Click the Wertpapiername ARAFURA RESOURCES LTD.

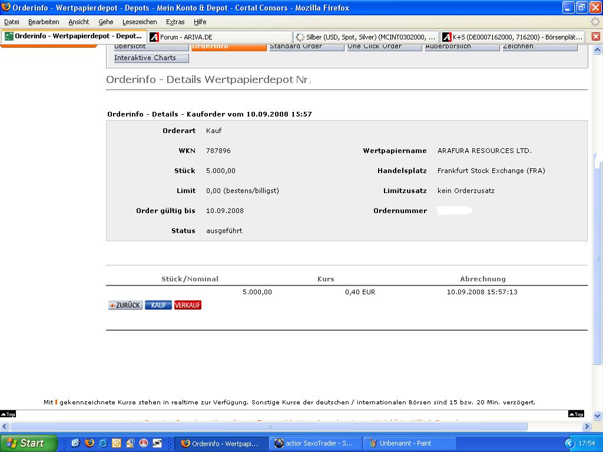(x=485, y=151)
